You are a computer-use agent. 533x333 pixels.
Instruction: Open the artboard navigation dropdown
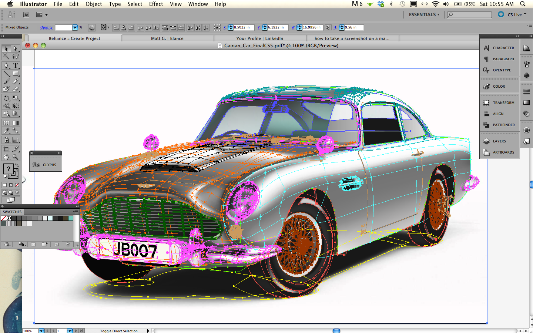69,331
